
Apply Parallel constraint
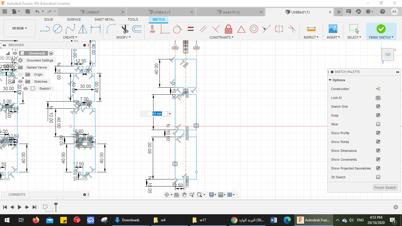(203, 29)
